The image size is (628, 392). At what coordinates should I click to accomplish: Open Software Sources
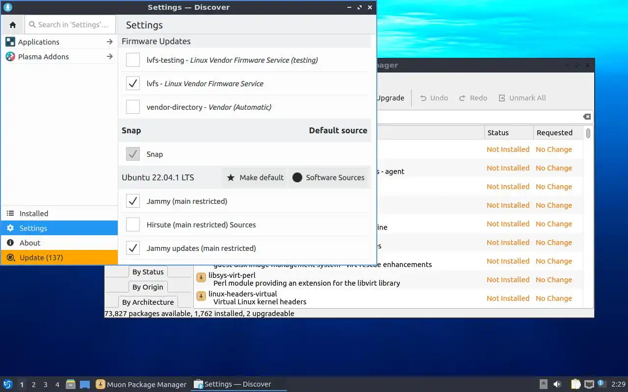click(328, 177)
